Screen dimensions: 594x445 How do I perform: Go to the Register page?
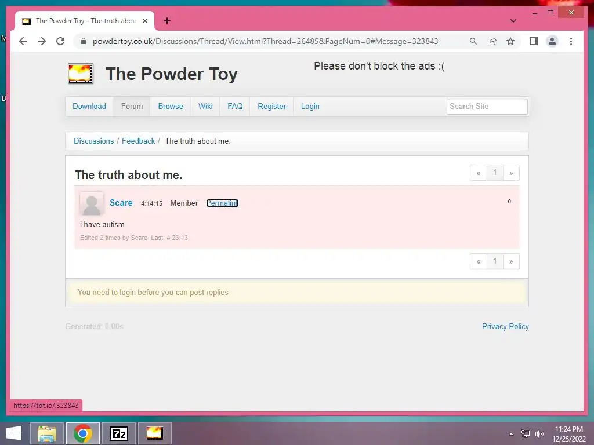[x=271, y=107]
